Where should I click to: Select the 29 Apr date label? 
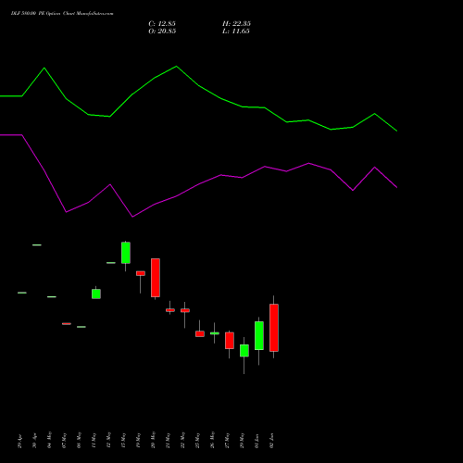[20, 442]
